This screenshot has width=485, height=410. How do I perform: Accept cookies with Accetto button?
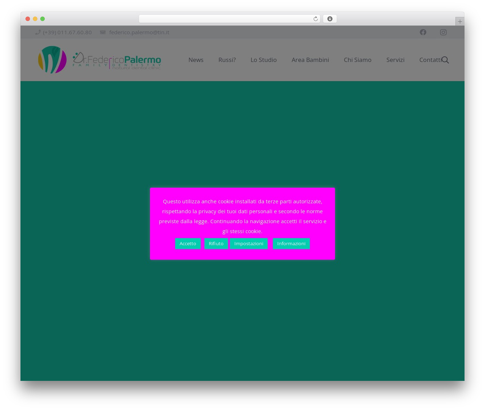(188, 244)
